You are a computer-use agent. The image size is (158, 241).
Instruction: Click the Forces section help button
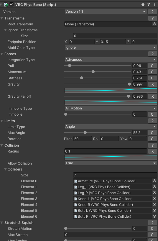(152, 54)
